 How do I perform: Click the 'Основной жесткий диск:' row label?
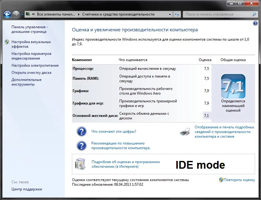point(95,116)
